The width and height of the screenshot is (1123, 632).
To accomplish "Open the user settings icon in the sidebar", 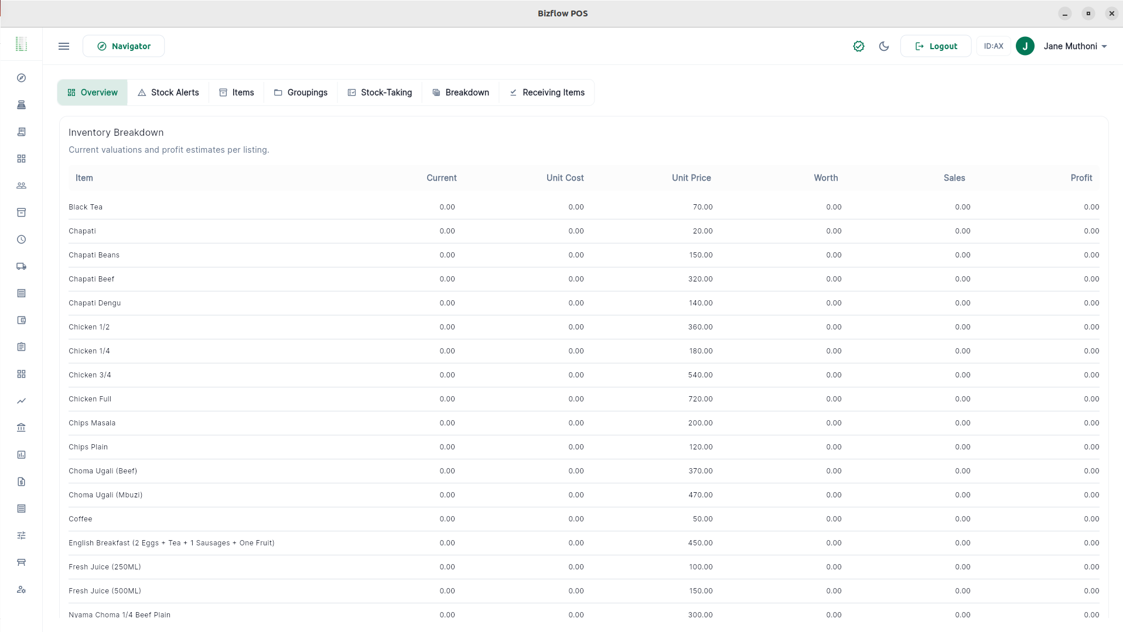I will [21, 589].
